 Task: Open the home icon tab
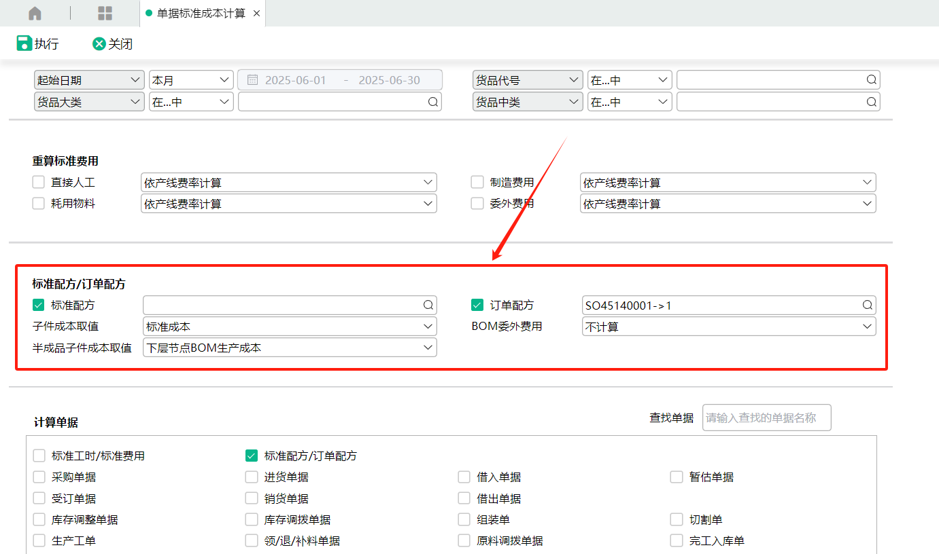(35, 14)
